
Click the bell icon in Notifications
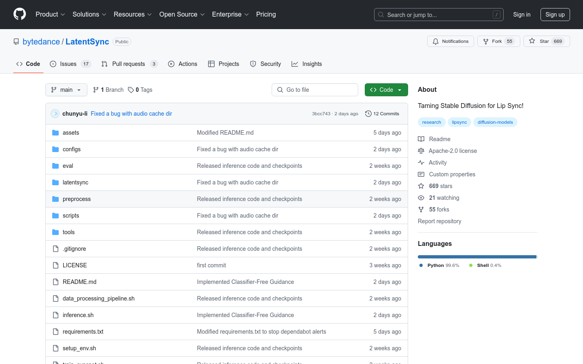tap(436, 41)
